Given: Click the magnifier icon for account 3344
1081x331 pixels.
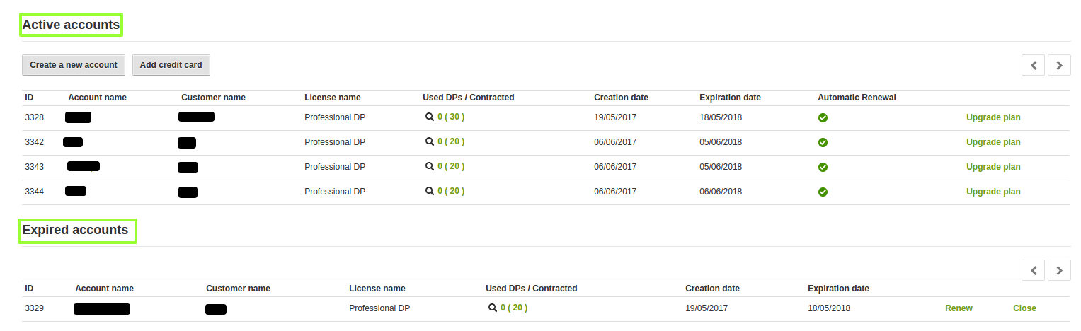Looking at the screenshot, I should [x=429, y=192].
